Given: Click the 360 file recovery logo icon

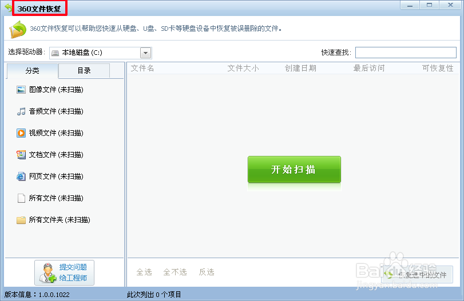Looking at the screenshot, I should (x=18, y=29).
